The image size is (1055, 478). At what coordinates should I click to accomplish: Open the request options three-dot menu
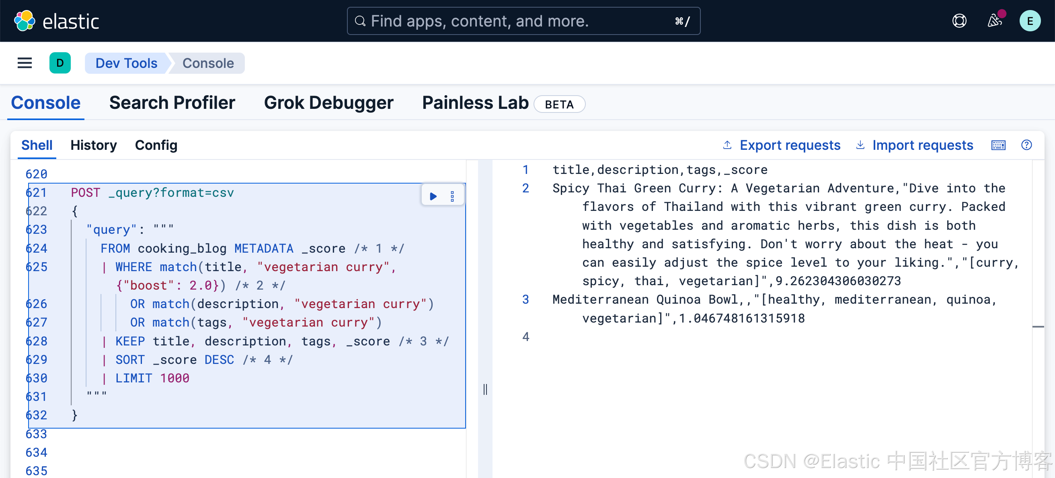[x=452, y=196]
